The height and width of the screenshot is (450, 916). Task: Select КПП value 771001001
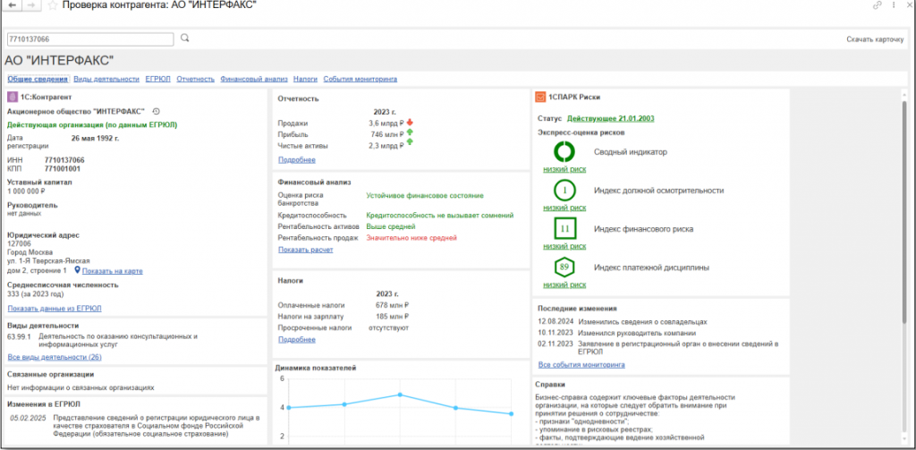(x=63, y=168)
